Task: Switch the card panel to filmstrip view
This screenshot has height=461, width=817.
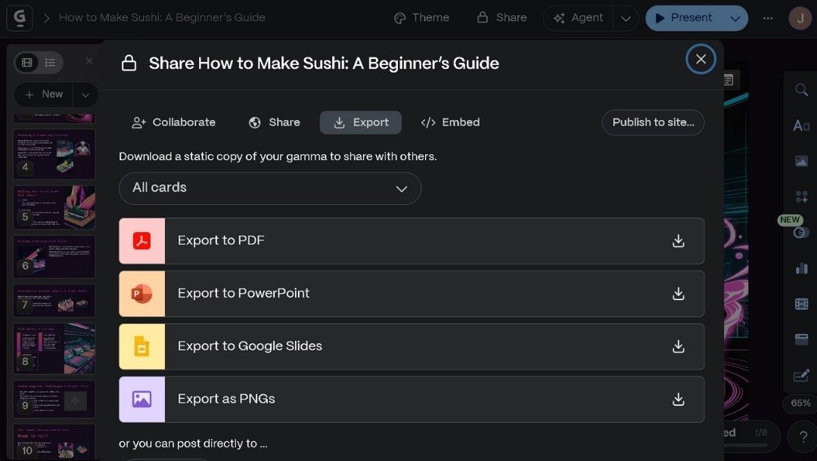Action: coord(26,63)
